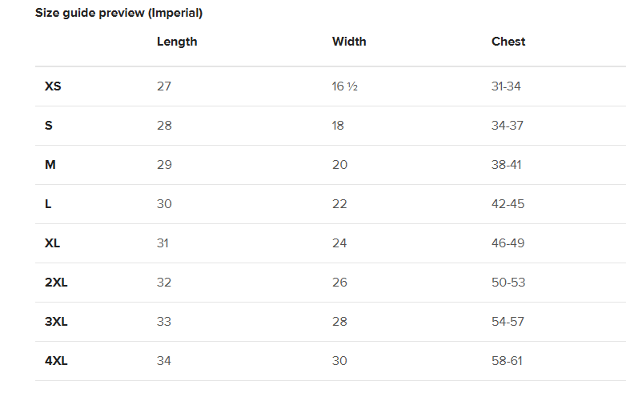Select the M size row label
The height and width of the screenshot is (397, 626).
50,165
